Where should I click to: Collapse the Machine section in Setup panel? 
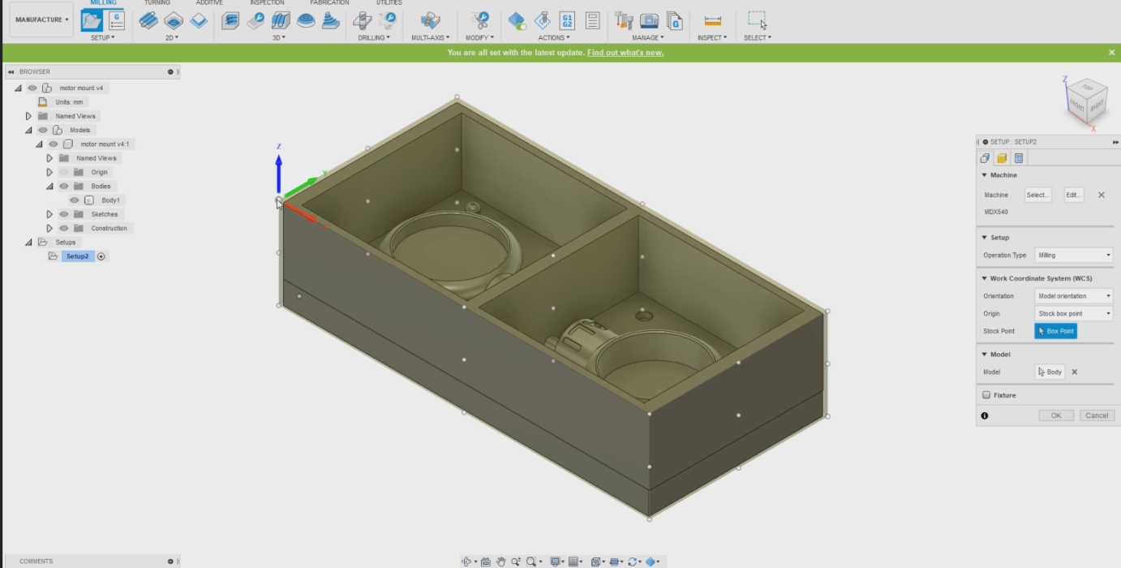tap(985, 175)
